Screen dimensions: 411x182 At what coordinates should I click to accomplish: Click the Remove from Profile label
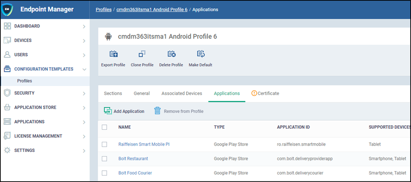click(184, 111)
